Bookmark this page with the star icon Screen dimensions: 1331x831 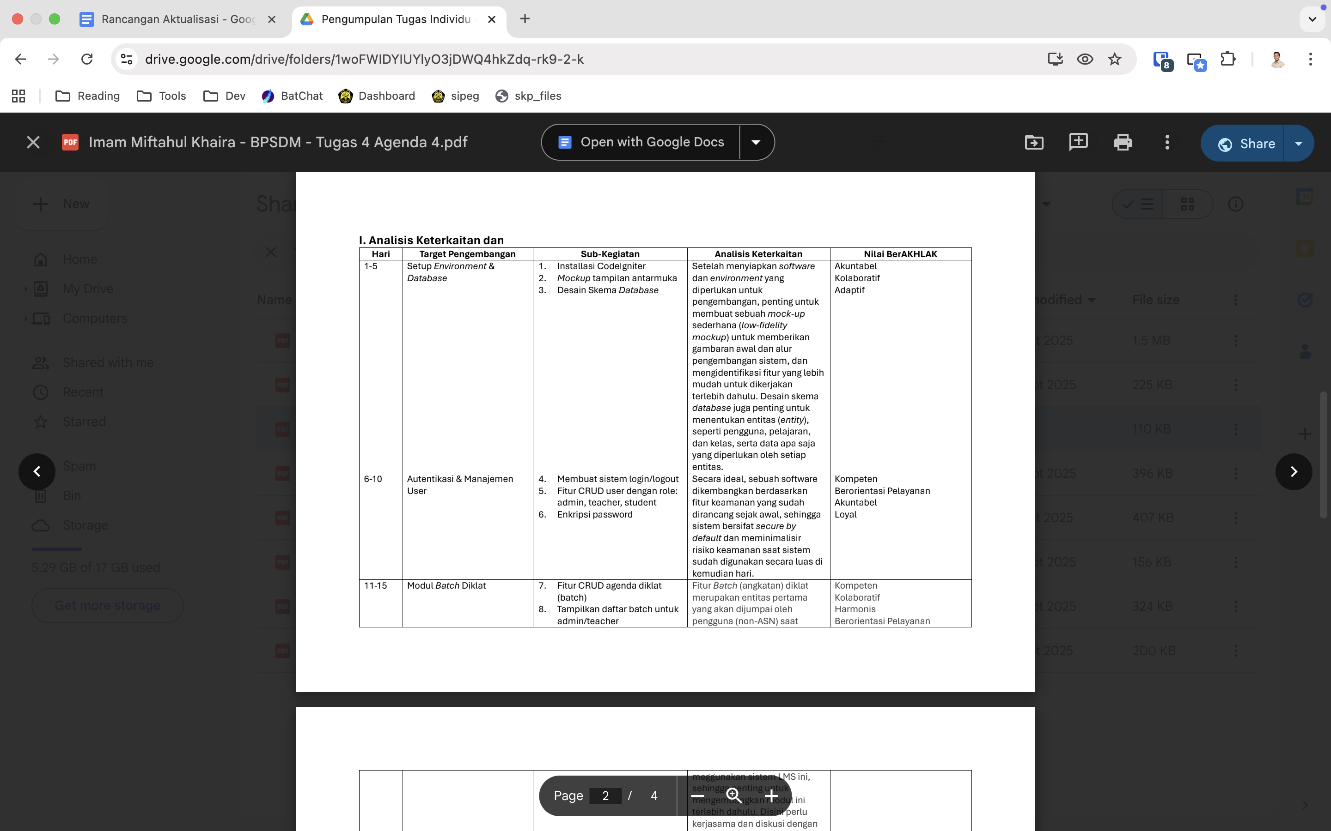(1114, 59)
